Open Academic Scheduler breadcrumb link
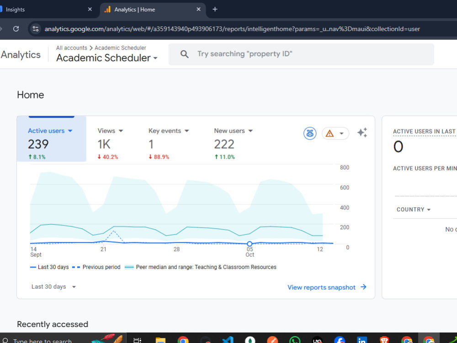Image resolution: width=457 pixels, height=343 pixels. pyautogui.click(x=120, y=48)
